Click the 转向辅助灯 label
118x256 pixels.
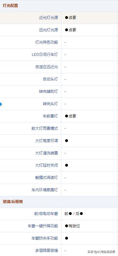(48, 92)
